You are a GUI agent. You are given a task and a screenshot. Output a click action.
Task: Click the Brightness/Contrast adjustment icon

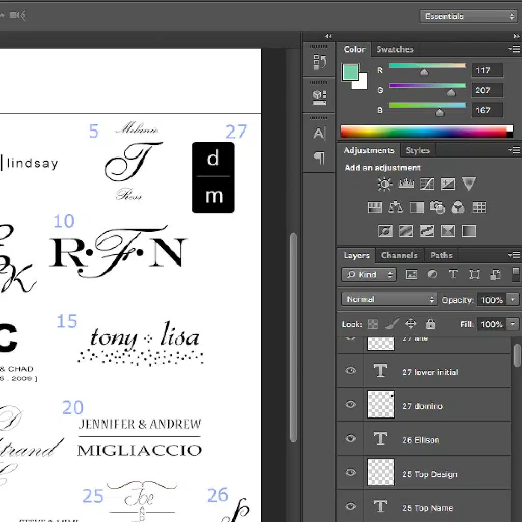(384, 184)
